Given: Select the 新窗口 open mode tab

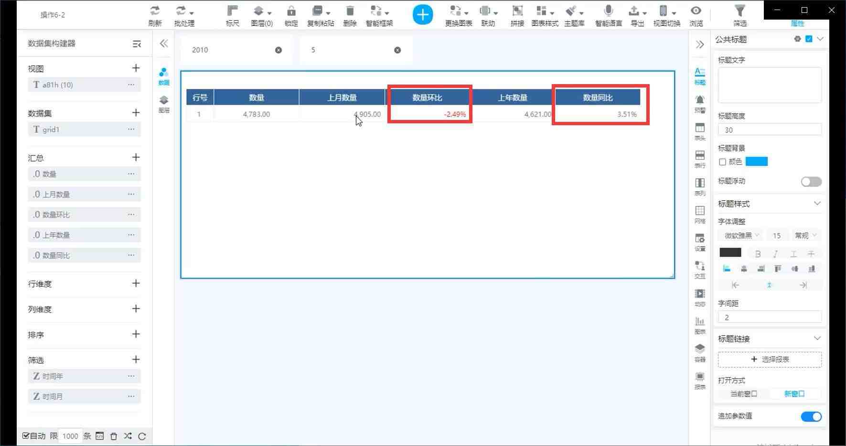Looking at the screenshot, I should 794,394.
